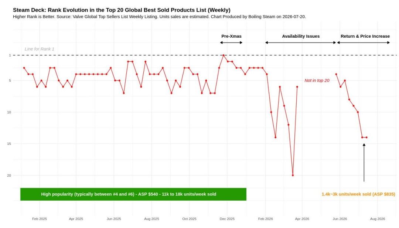Image resolution: width=399 pixels, height=228 pixels.
Task: Click the y-axis label 15
Action: (9, 144)
